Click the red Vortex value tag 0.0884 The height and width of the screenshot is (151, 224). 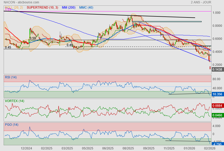coord(217,106)
